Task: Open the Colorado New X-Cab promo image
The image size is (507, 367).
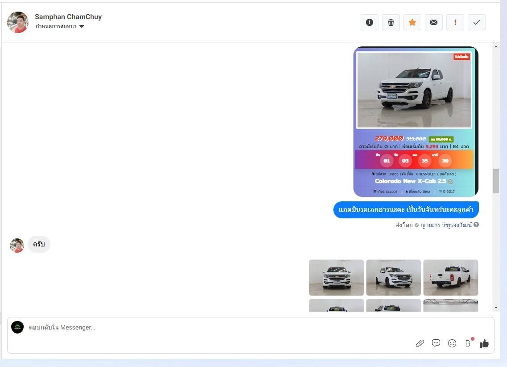Action: [x=416, y=121]
